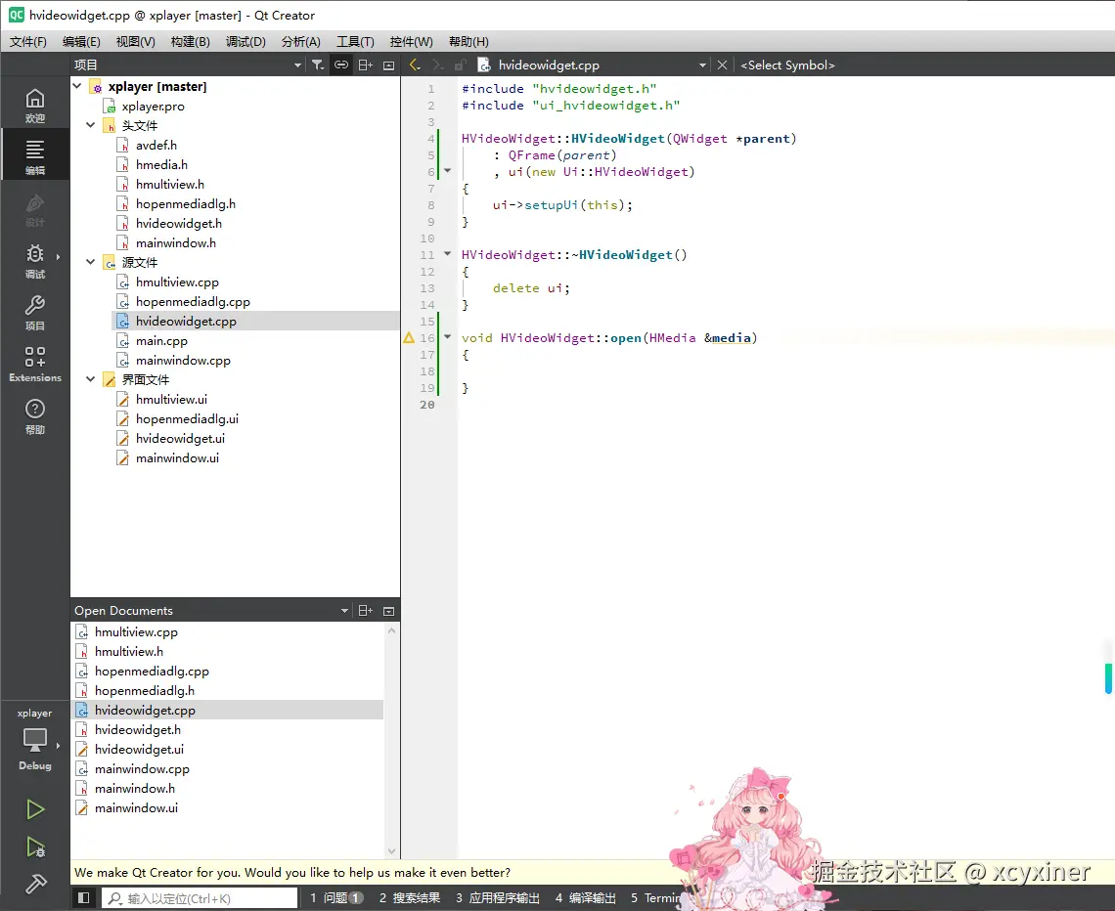Open the 1 问题 issues pane

(336, 897)
